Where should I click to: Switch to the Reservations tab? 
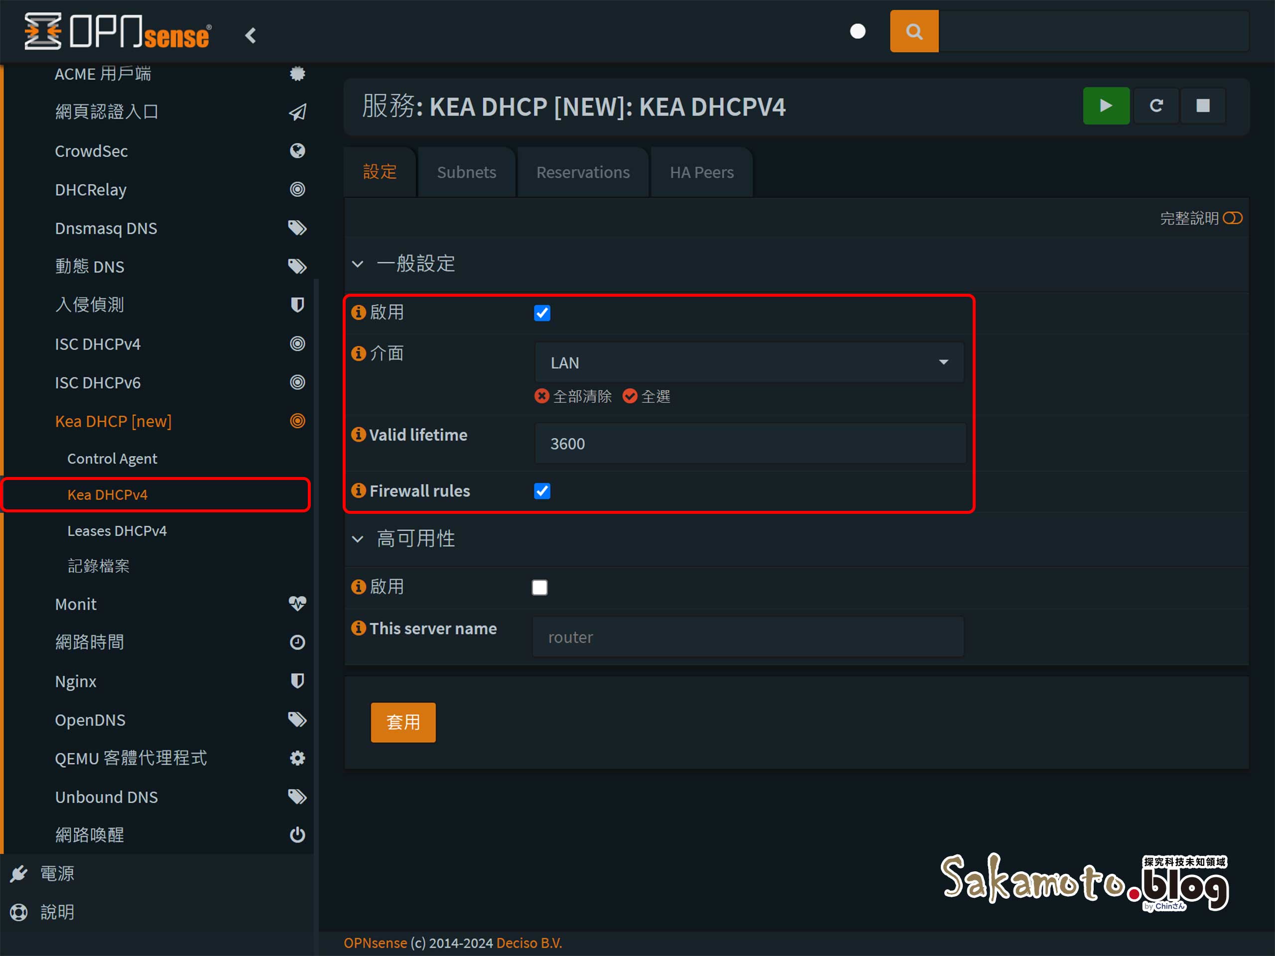tap(583, 172)
